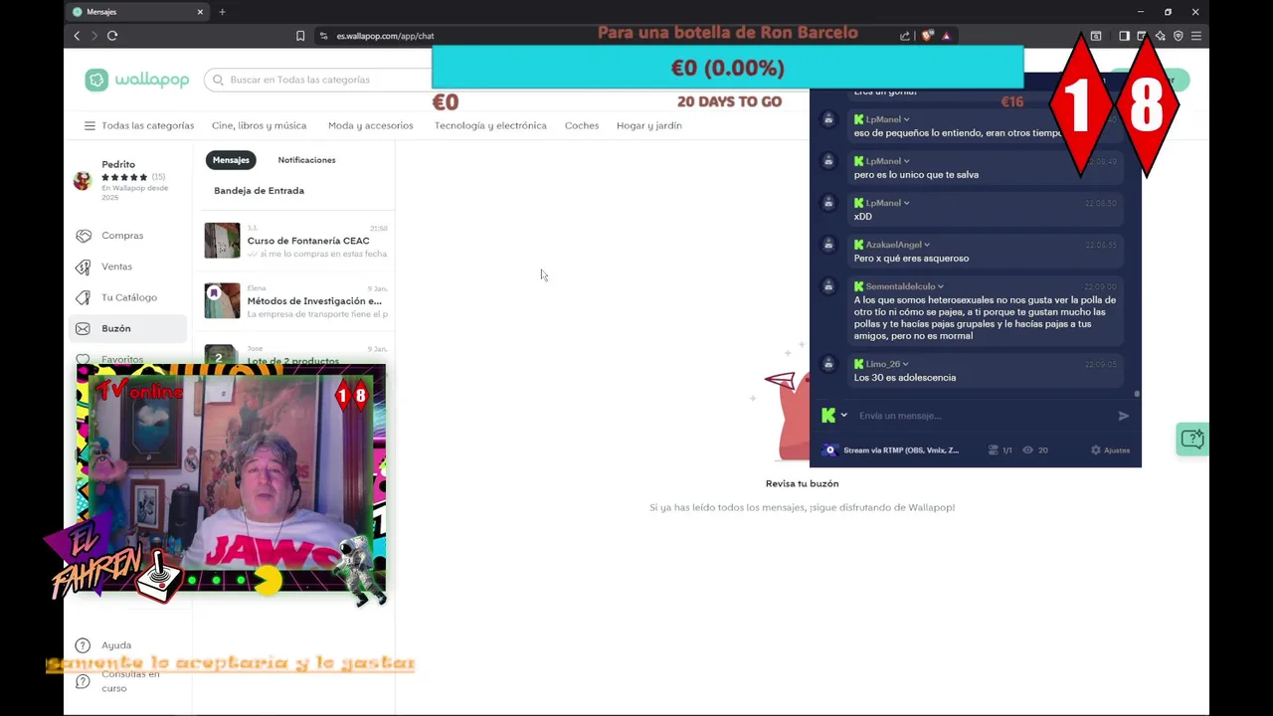Switch to the Notificaciones tab
Viewport: 1273px width, 716px height.
pyautogui.click(x=306, y=160)
